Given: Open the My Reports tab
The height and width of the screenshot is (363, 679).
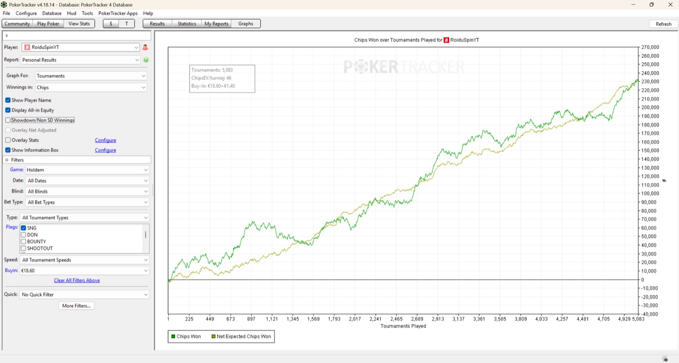Looking at the screenshot, I should [x=216, y=24].
